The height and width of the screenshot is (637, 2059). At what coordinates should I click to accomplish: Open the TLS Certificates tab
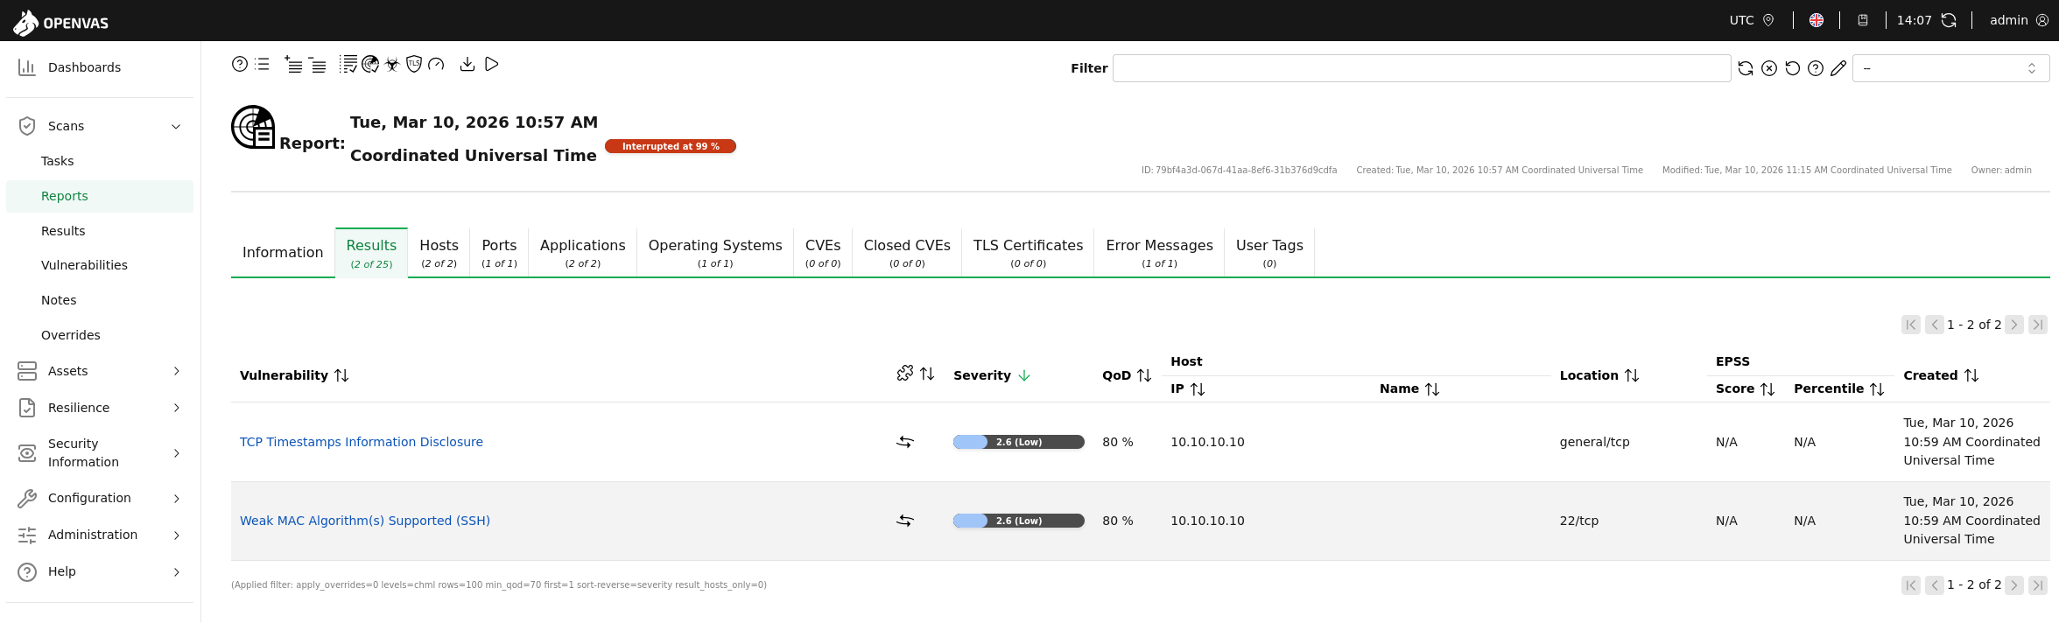point(1028,252)
